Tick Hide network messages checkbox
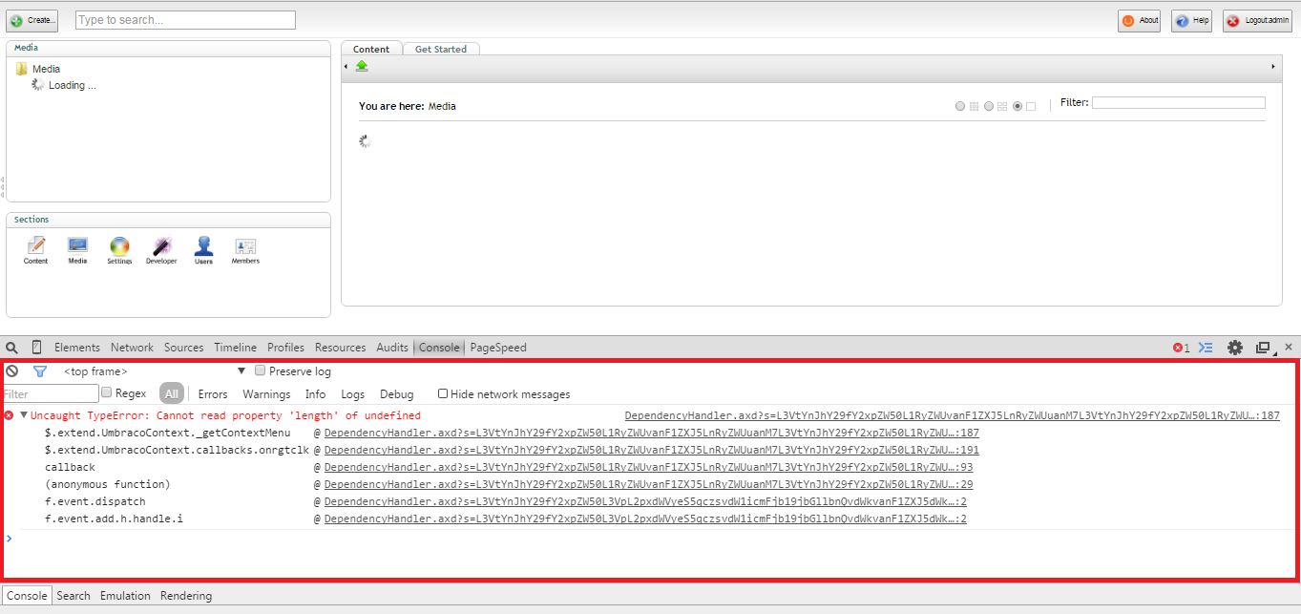The width and height of the screenshot is (1301, 614). [443, 393]
